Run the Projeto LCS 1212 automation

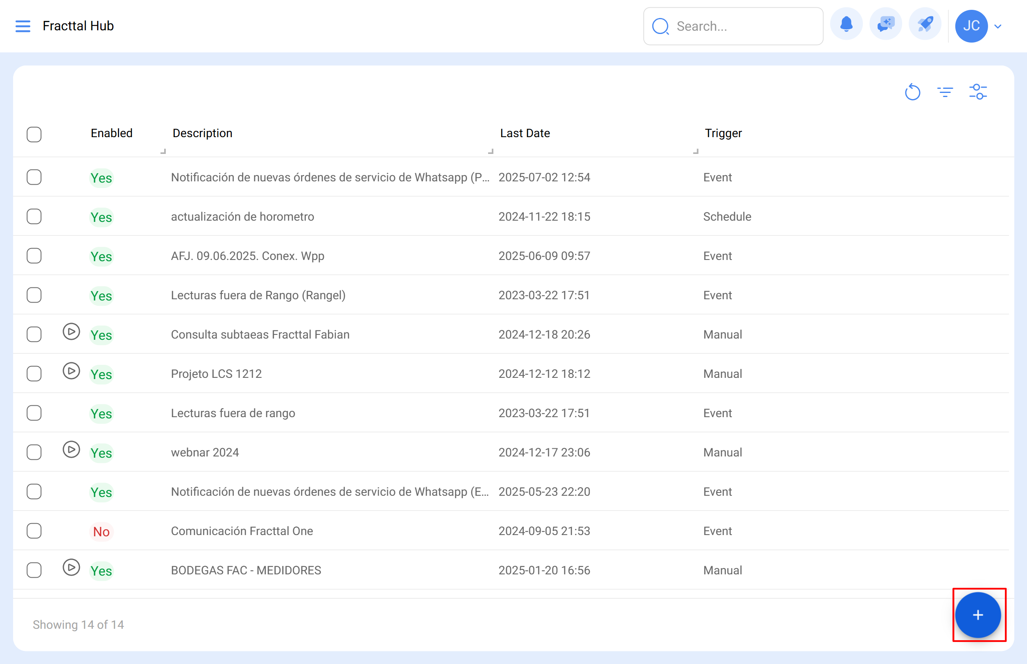pos(71,371)
